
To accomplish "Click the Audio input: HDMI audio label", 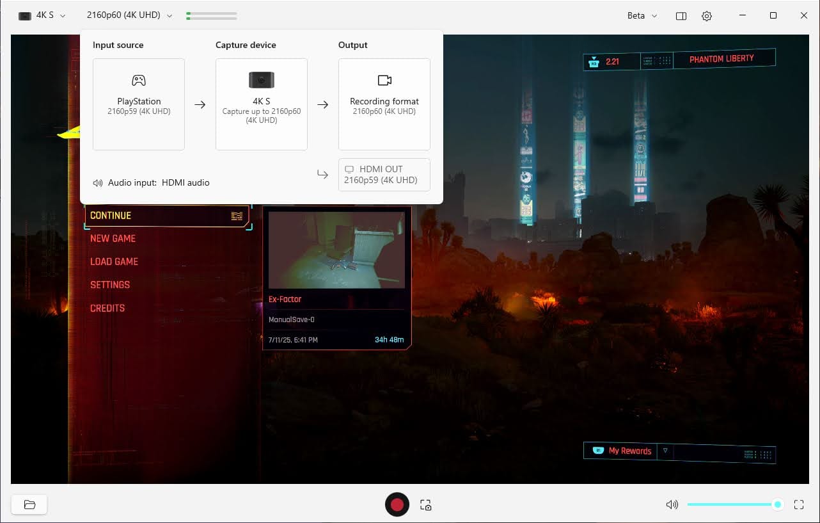I will (x=159, y=182).
